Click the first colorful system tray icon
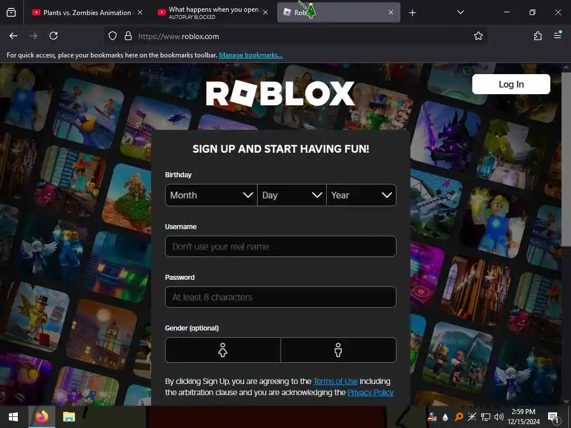This screenshot has width=571, height=428. [432, 417]
